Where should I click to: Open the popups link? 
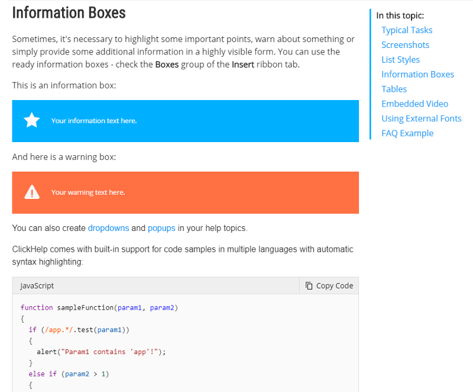[x=161, y=228]
